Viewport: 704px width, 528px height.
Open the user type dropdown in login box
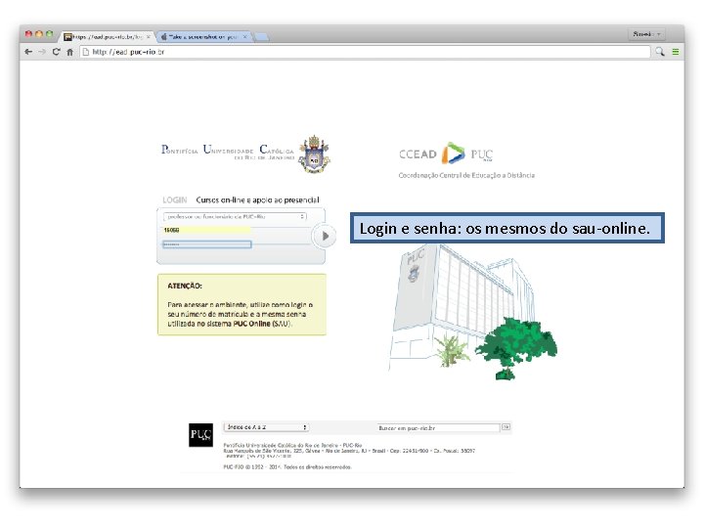coord(235,216)
